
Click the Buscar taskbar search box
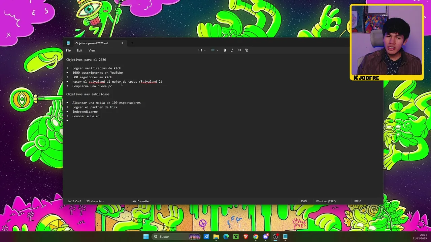click(177, 237)
